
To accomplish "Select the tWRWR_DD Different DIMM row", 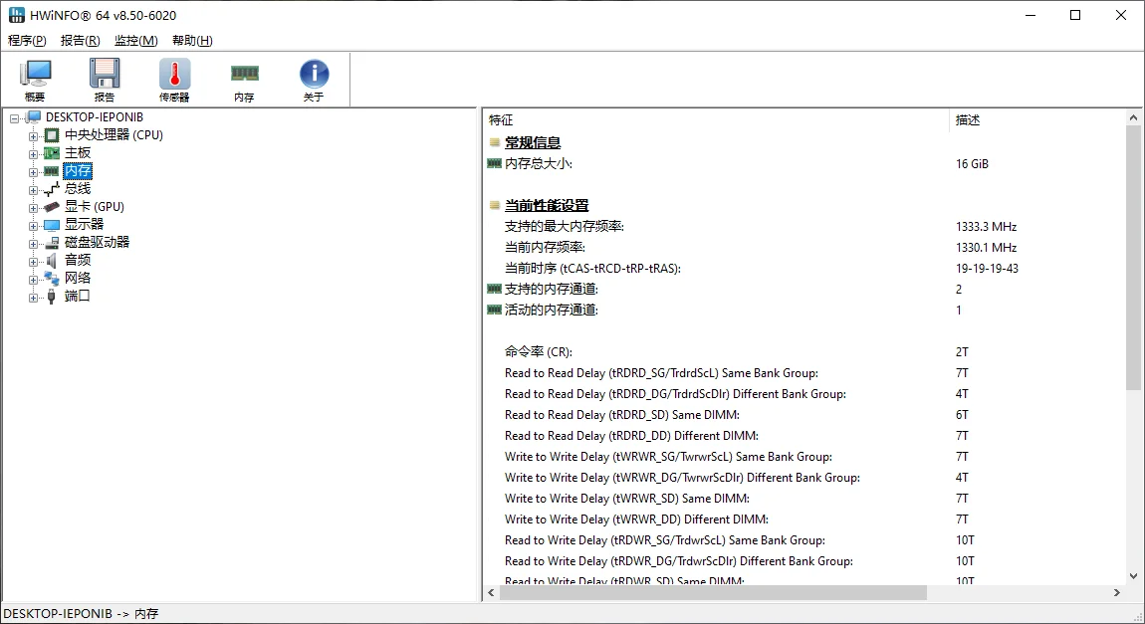I will [803, 519].
